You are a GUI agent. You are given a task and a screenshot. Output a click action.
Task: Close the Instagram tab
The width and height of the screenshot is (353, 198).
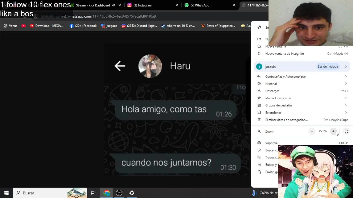click(177, 5)
